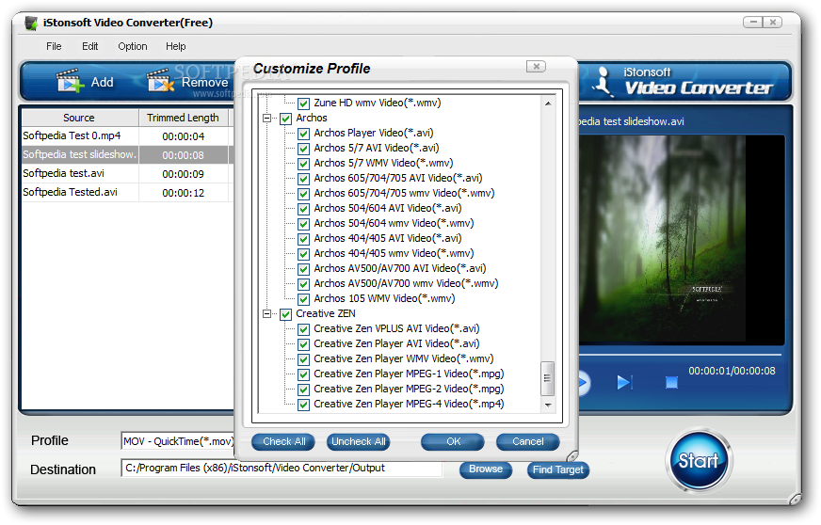This screenshot has width=821, height=525.
Task: Open the Profile format dropdown
Action: (x=178, y=441)
